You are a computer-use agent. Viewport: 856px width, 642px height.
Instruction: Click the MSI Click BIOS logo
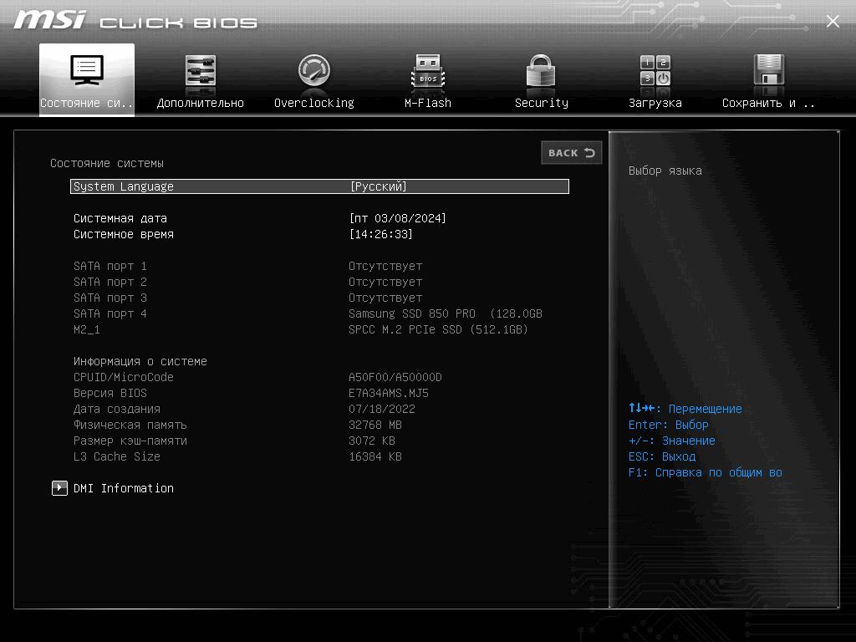[x=135, y=20]
